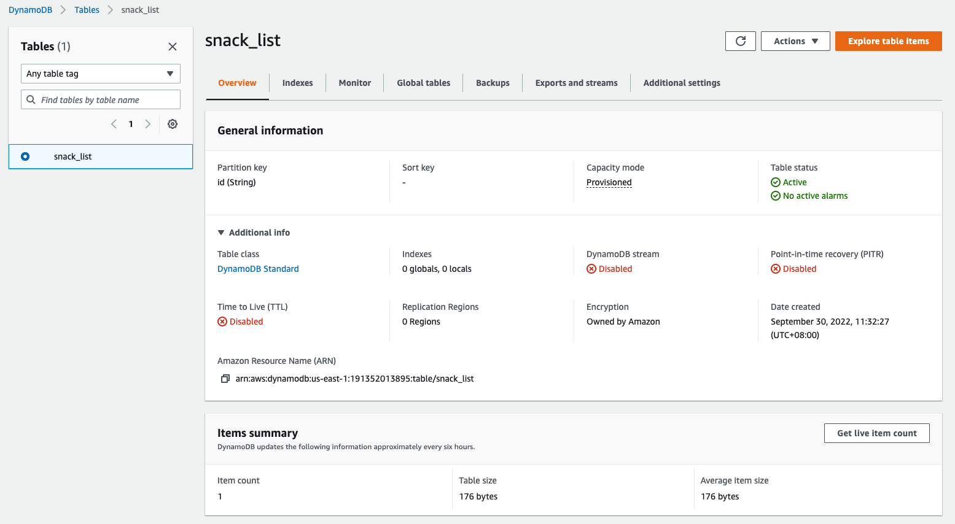Focus the Find tables by name field
This screenshot has height=524, width=955.
point(101,99)
